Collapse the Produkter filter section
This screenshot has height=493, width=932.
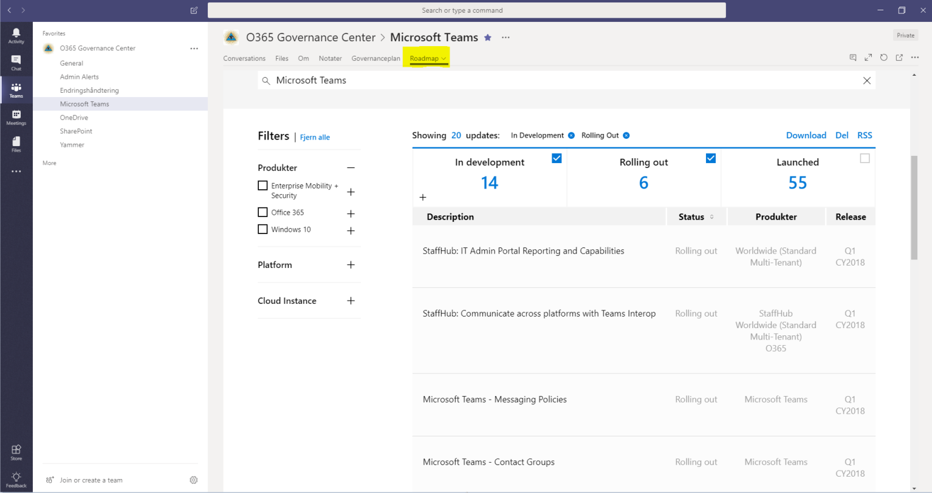351,167
